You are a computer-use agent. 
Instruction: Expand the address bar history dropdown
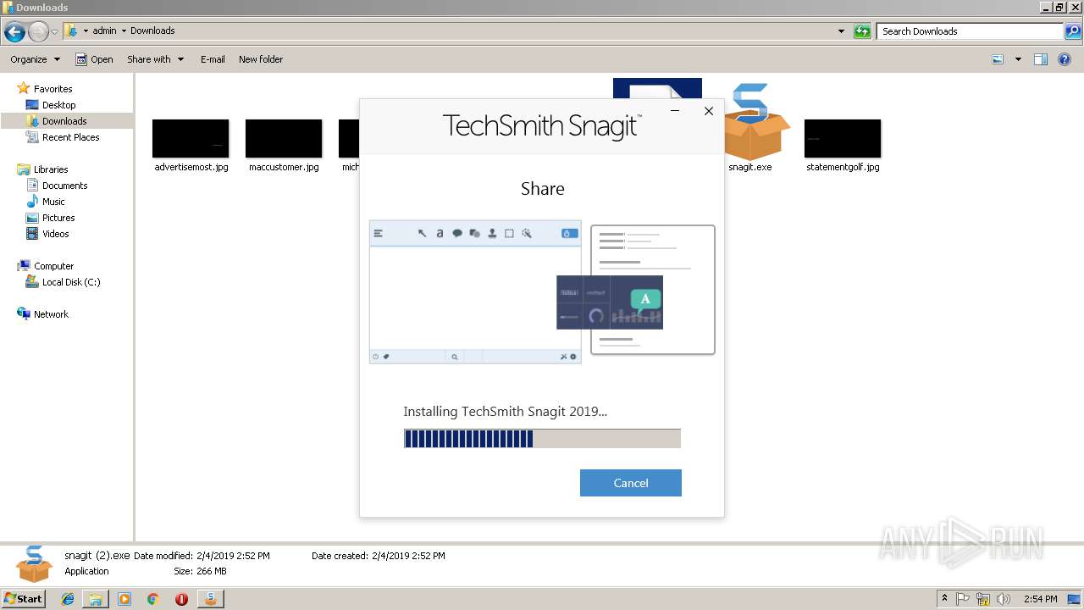[841, 31]
